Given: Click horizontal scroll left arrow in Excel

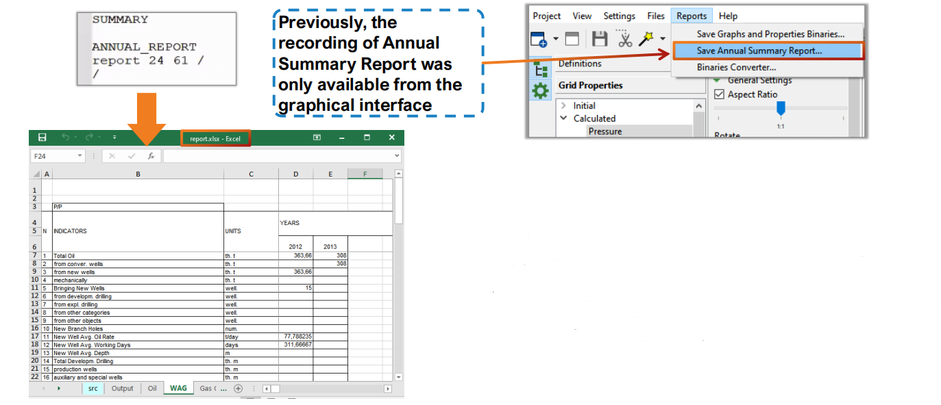Looking at the screenshot, I should (x=268, y=389).
